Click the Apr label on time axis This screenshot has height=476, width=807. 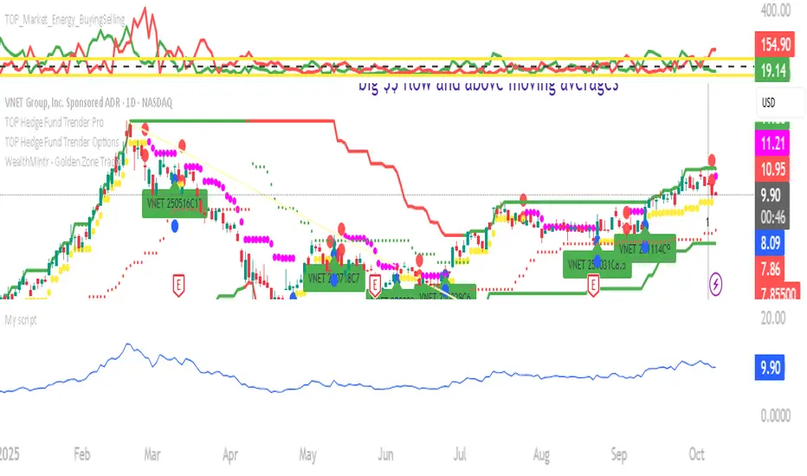230,453
